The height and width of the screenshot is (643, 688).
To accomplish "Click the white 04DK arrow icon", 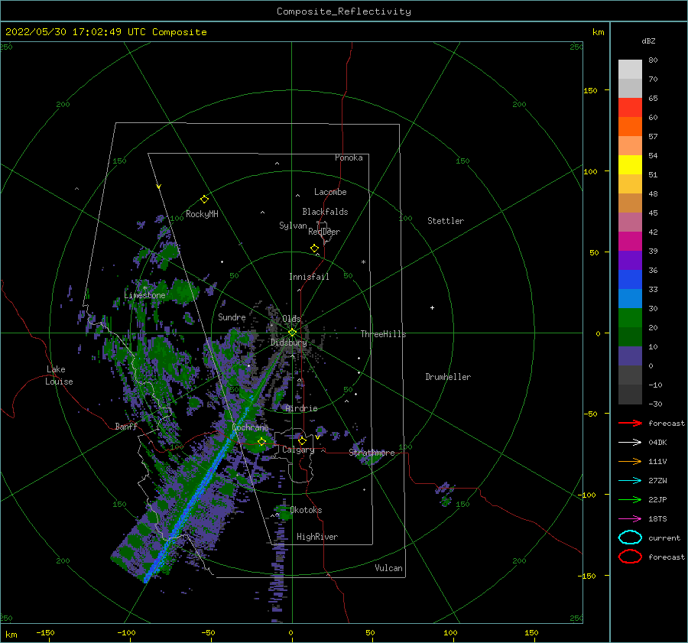I will click(630, 443).
